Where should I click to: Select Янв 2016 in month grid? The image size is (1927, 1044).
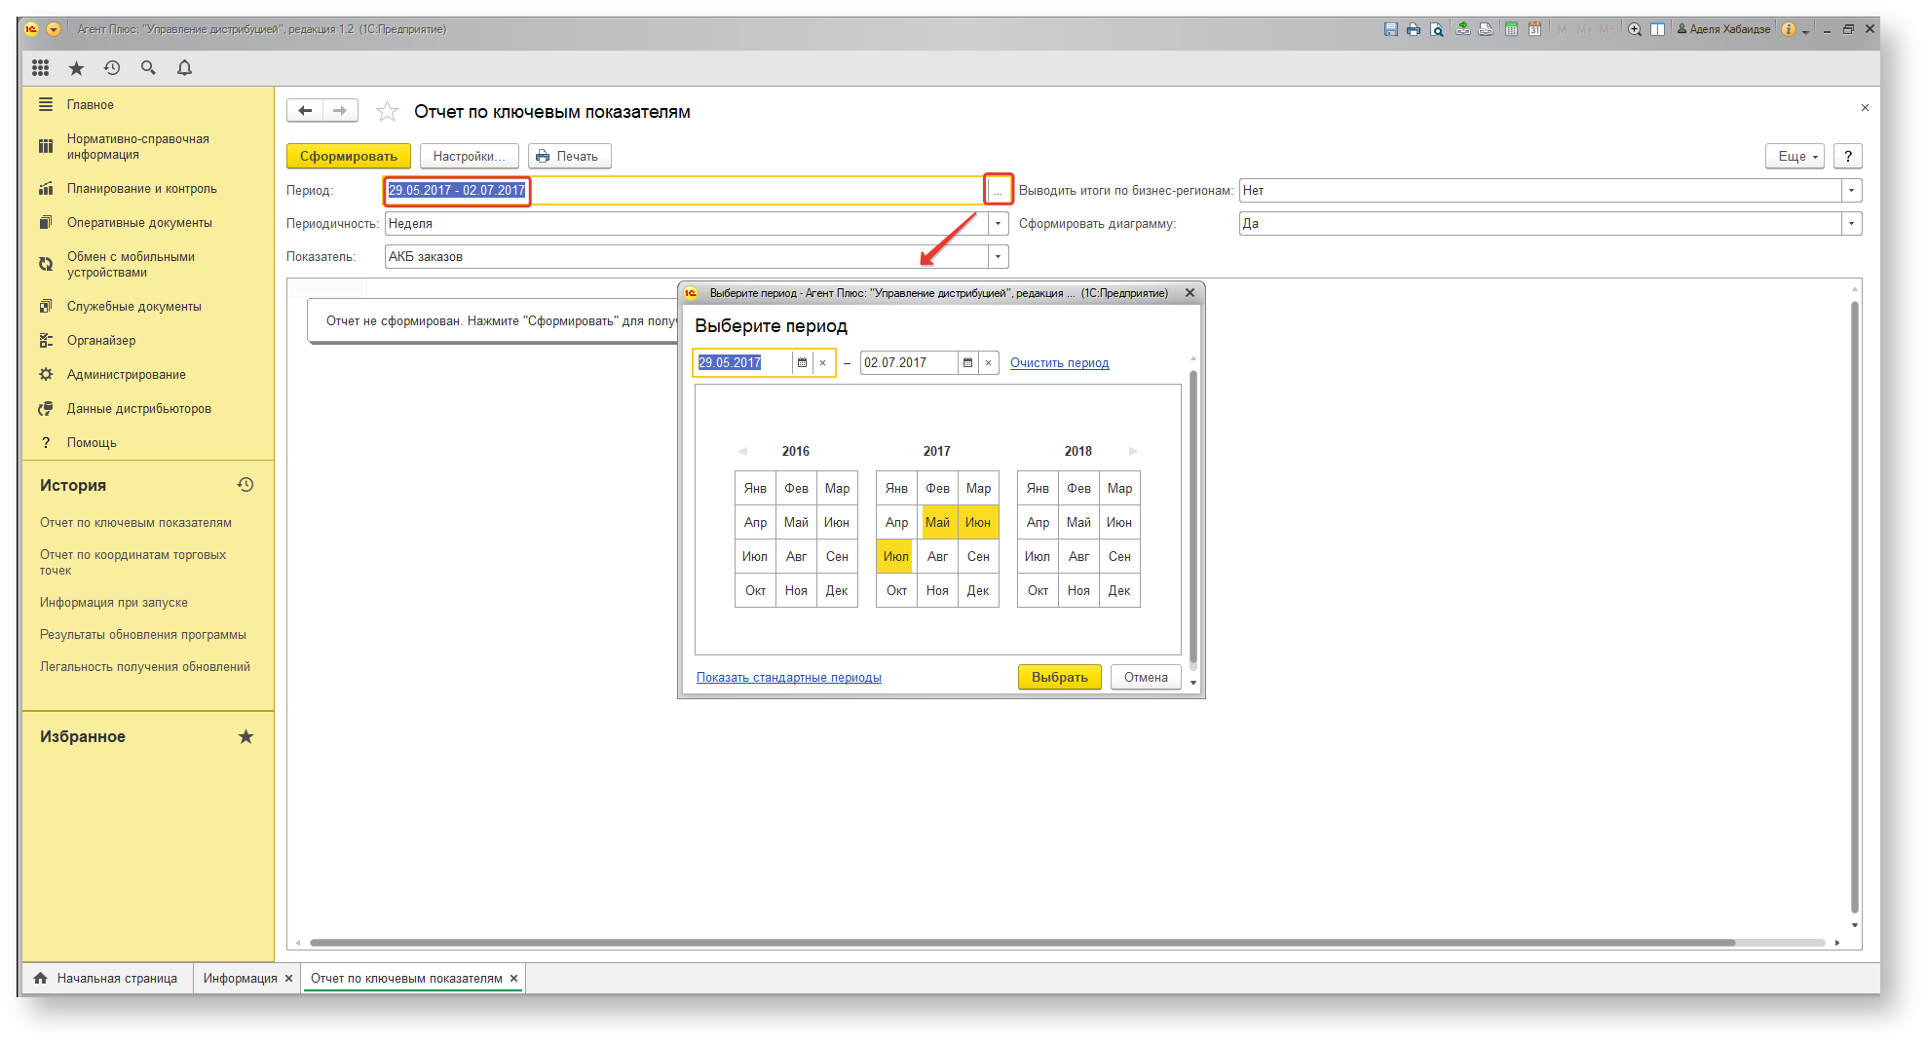pos(755,488)
